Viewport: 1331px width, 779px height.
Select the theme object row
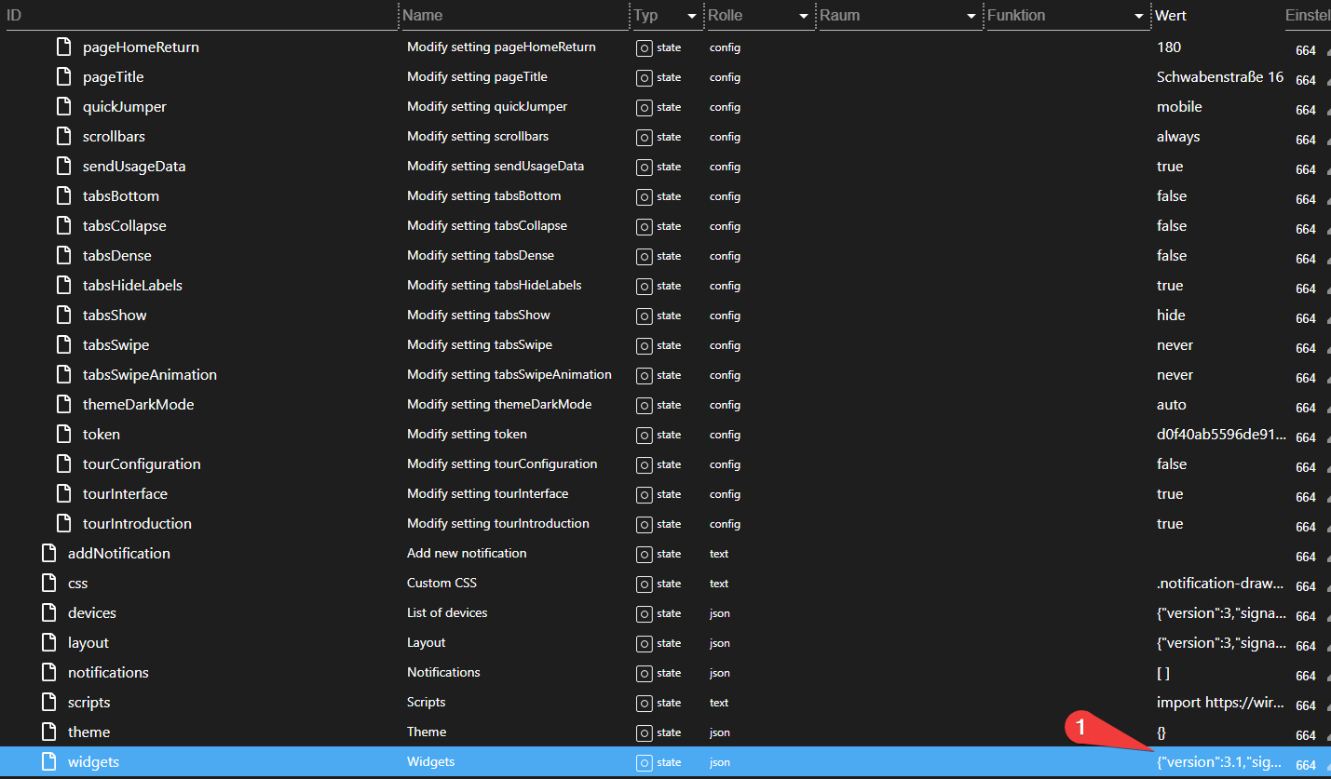[665, 732]
